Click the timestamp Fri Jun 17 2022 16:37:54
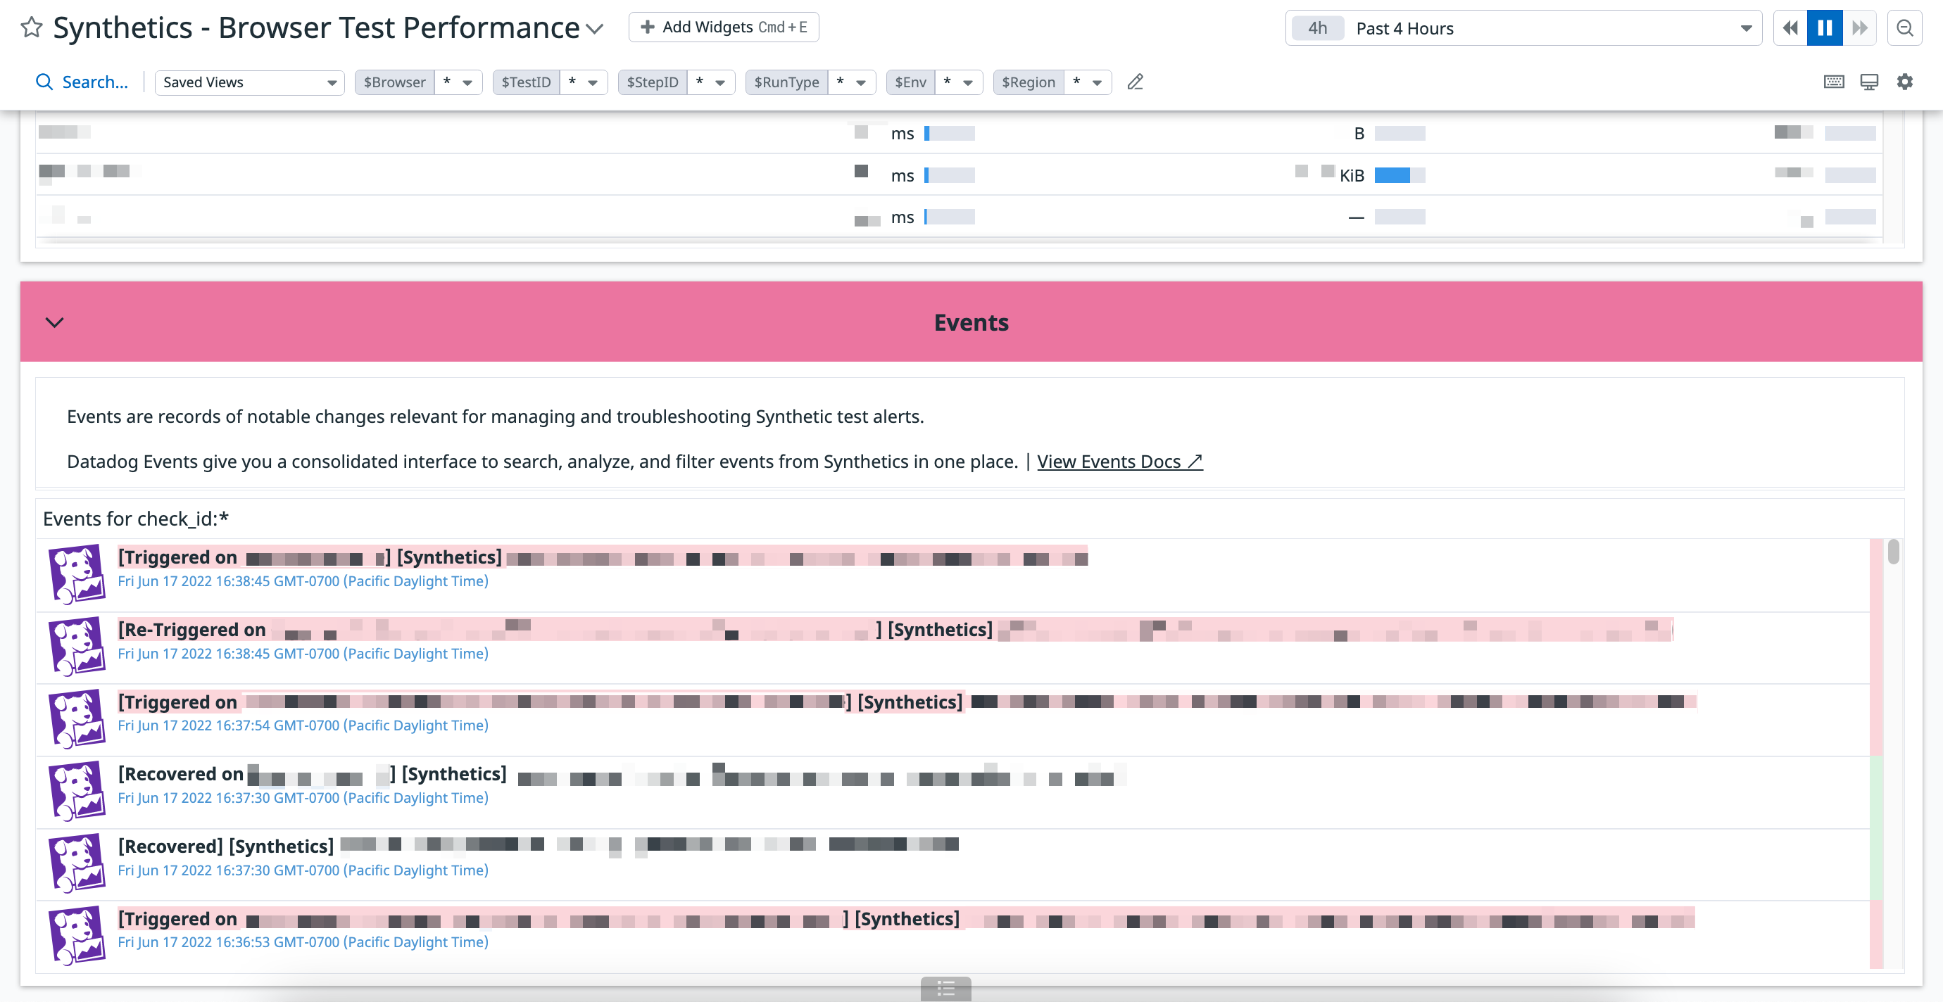1943x1002 pixels. [x=303, y=725]
